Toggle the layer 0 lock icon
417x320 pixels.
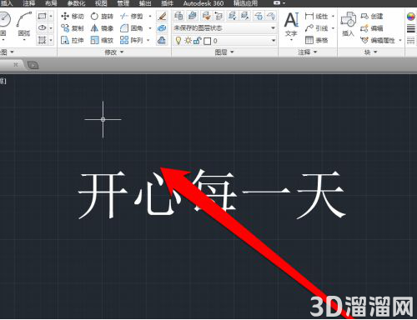(x=197, y=41)
